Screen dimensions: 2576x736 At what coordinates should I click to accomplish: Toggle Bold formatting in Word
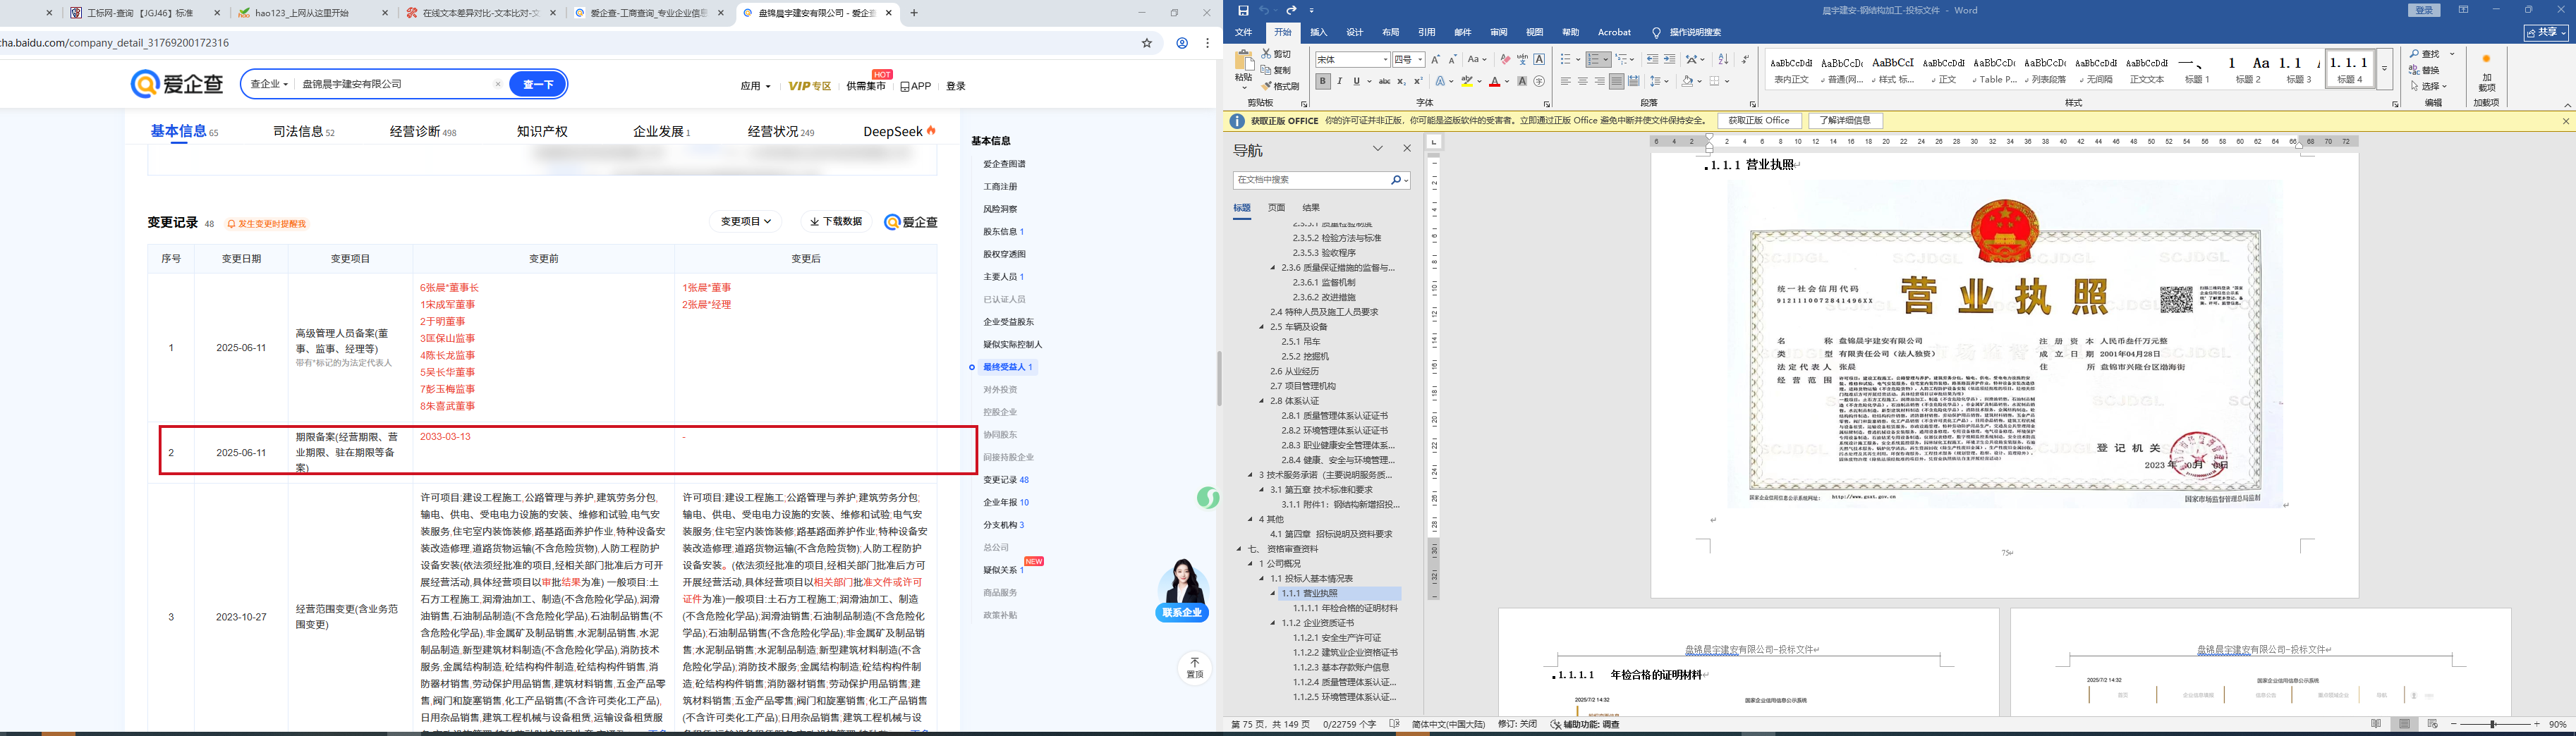(1323, 82)
